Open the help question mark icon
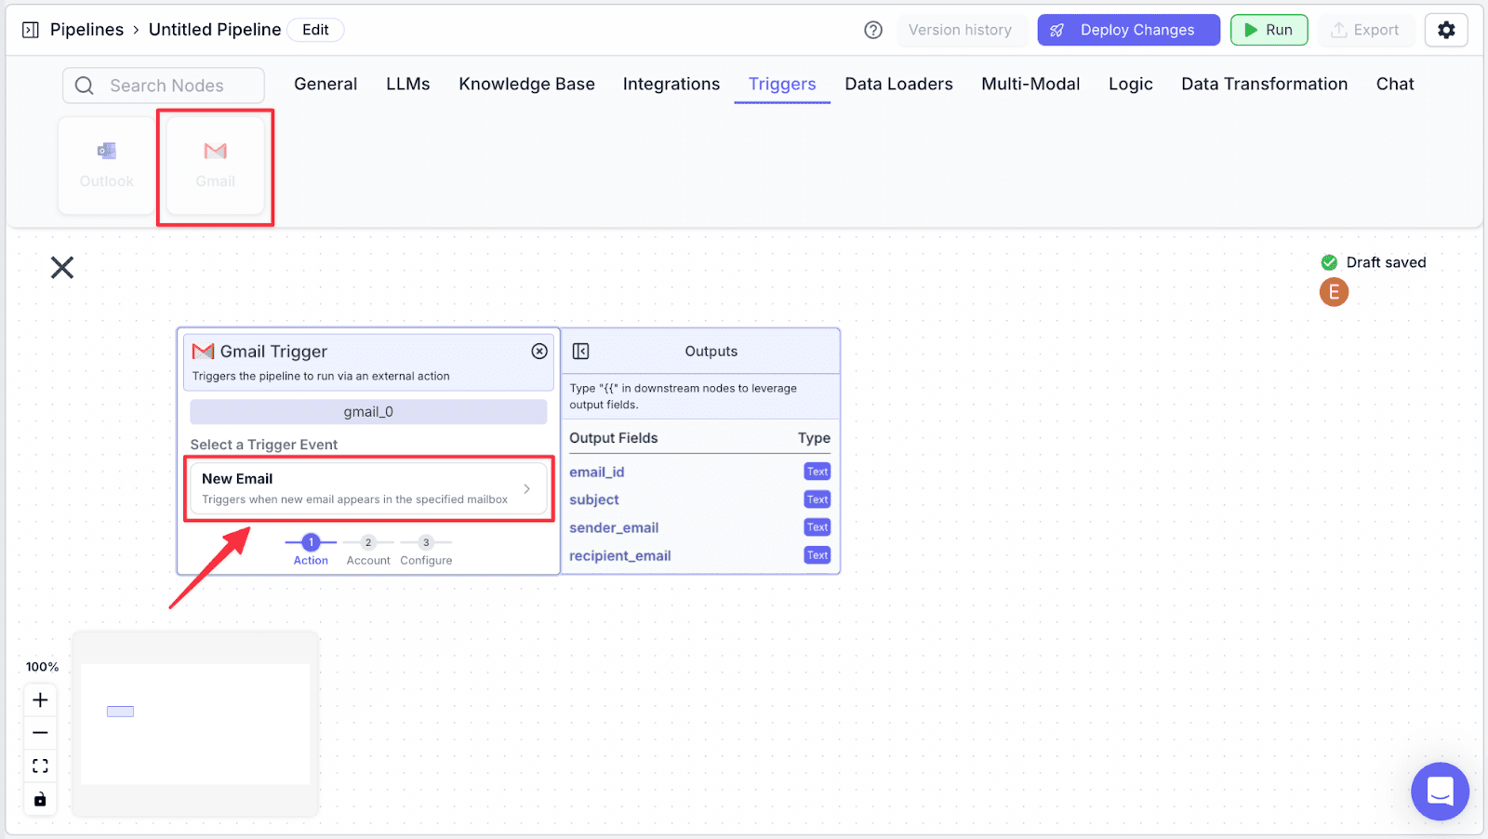Screen dimensions: 1488x839 873,30
